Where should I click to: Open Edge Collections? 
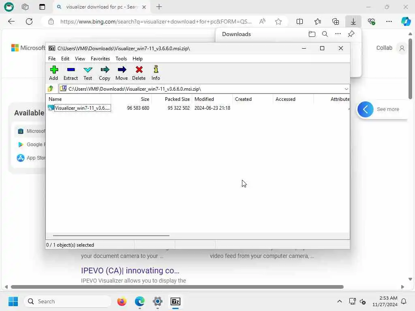336,21
